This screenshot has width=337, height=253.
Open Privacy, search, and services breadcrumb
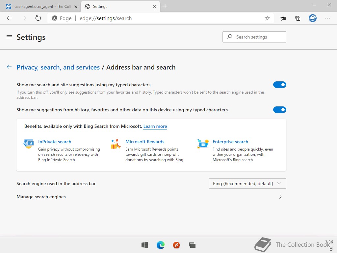coord(58,67)
